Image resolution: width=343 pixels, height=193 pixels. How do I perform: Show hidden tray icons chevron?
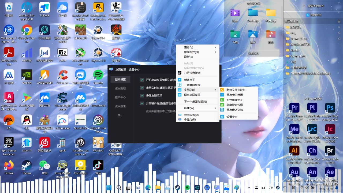tap(249, 188)
